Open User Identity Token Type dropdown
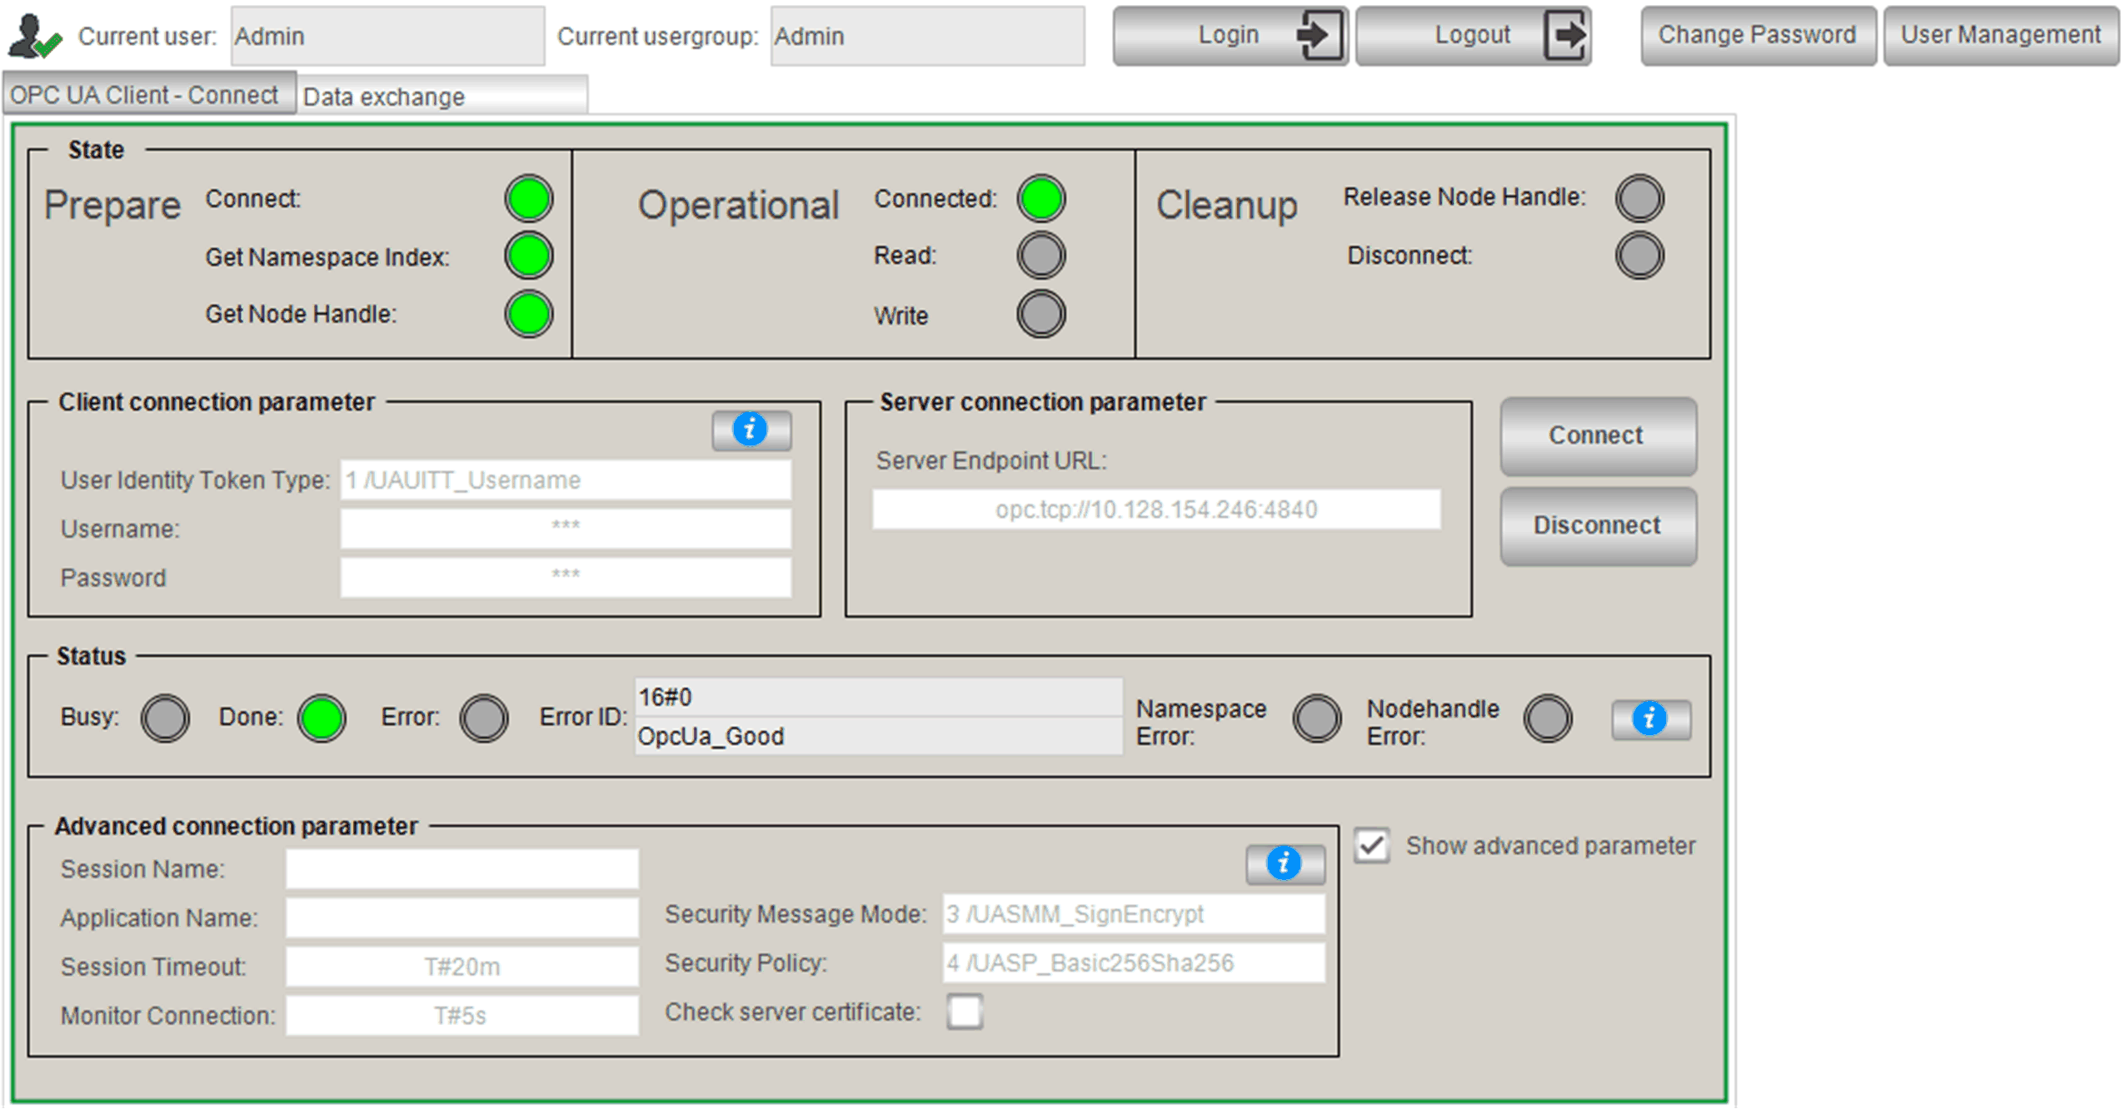2125x1109 pixels. point(565,480)
